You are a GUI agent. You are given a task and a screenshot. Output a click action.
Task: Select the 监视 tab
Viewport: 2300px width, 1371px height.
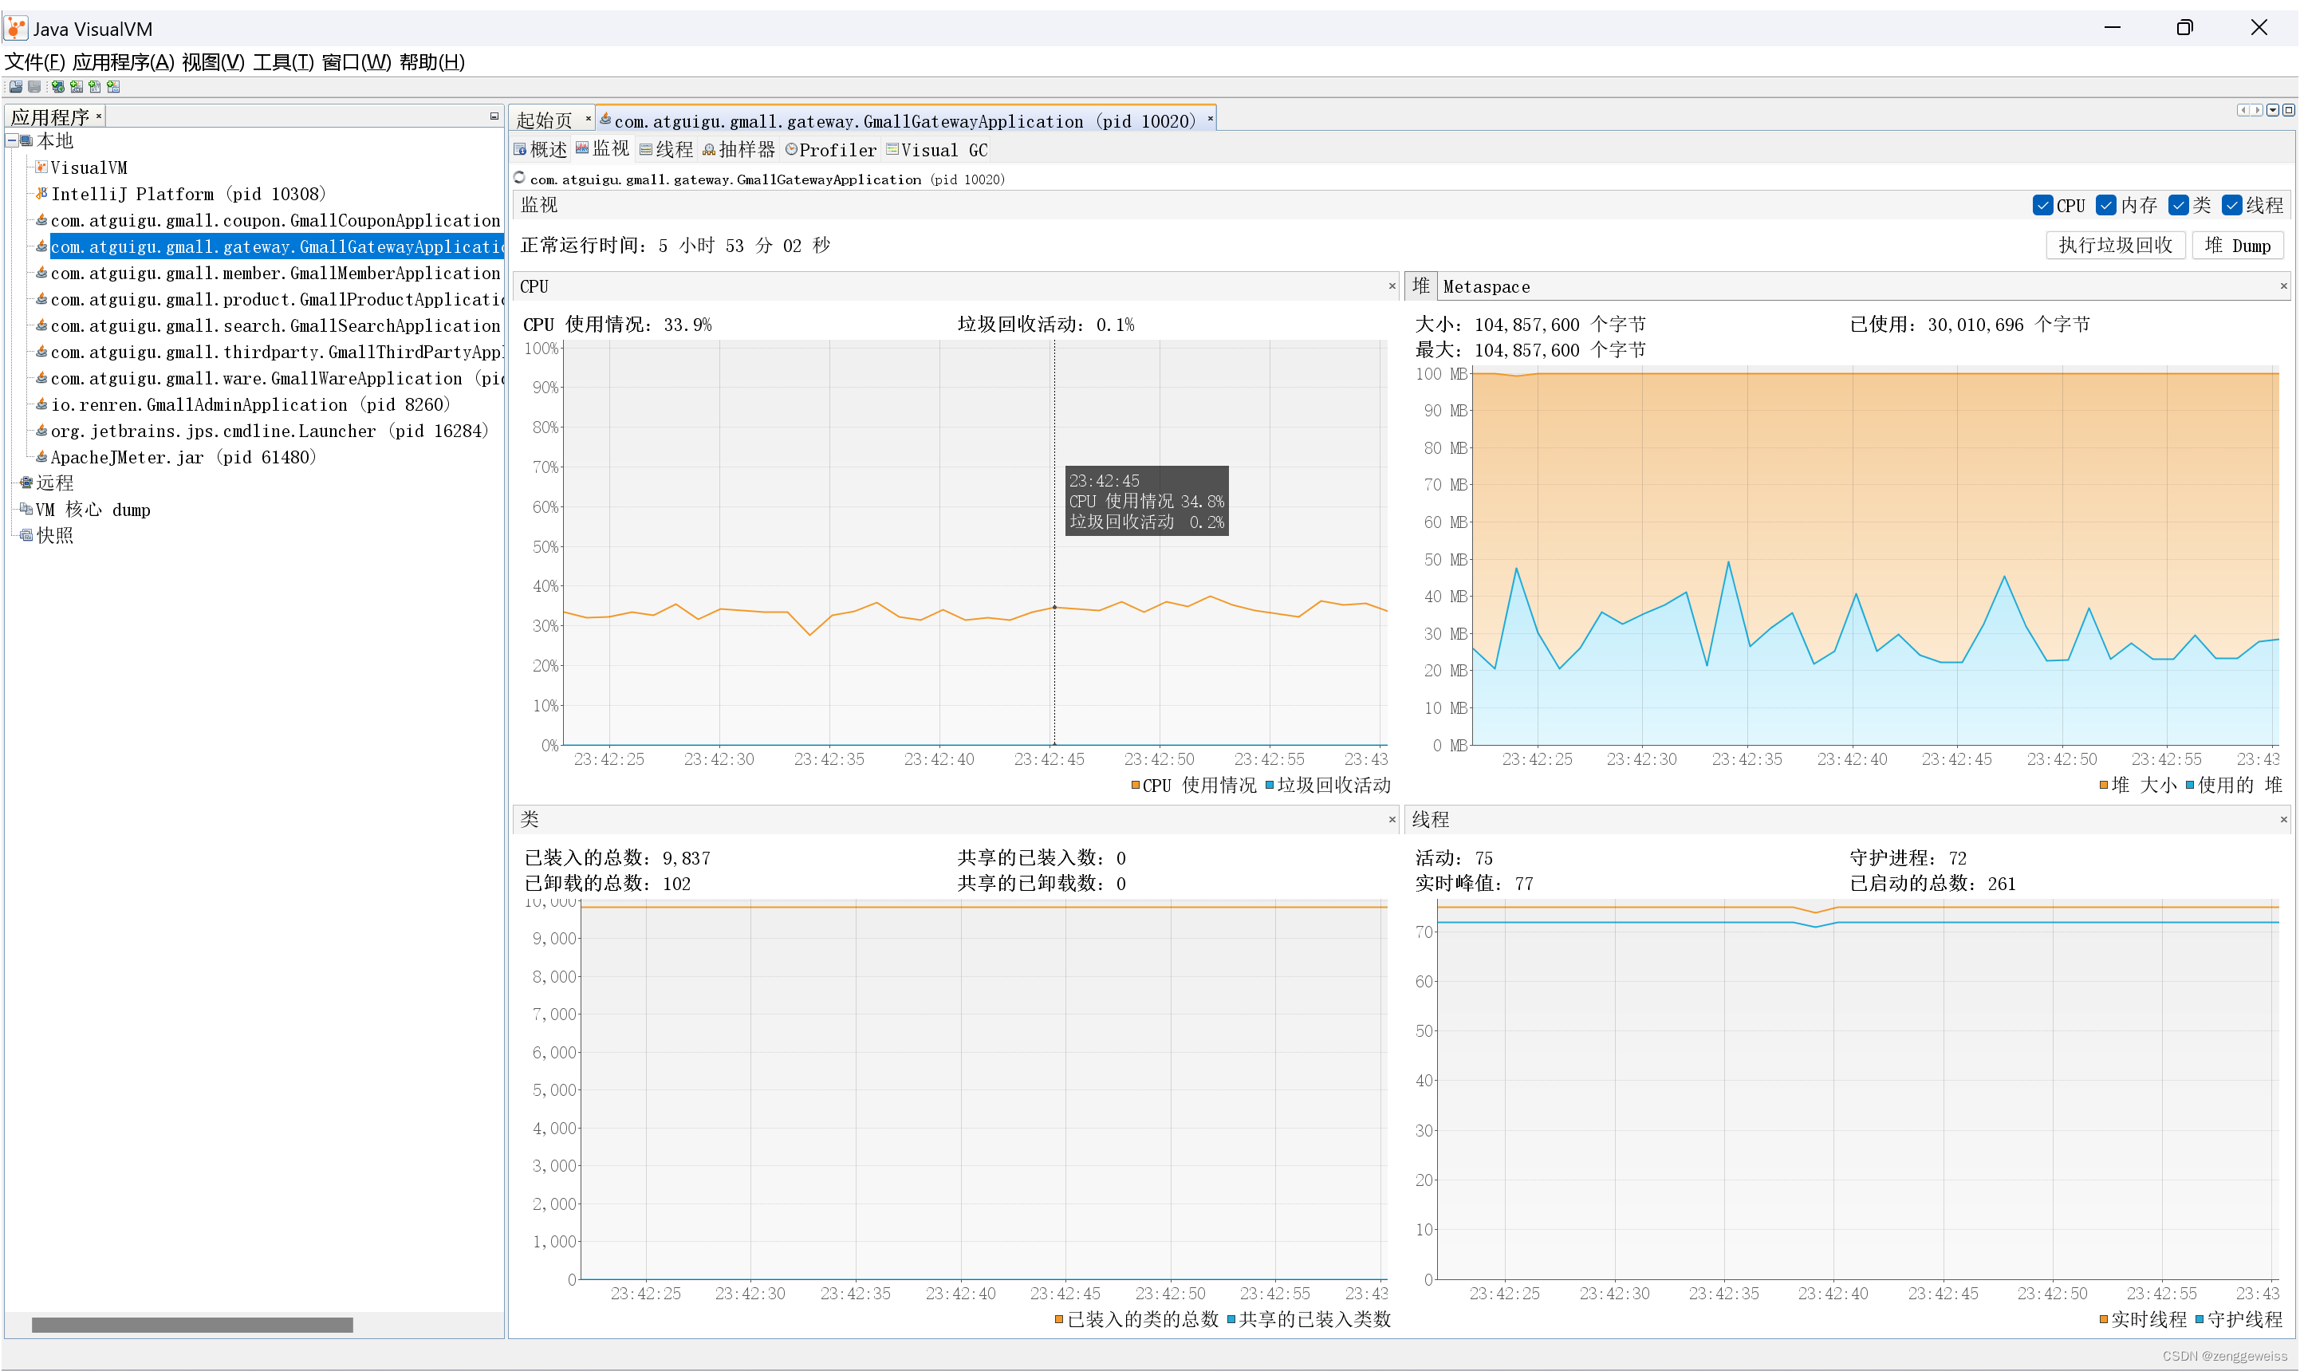click(602, 148)
